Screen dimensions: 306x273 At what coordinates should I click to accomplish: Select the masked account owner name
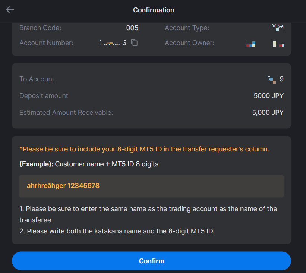[x=264, y=44]
